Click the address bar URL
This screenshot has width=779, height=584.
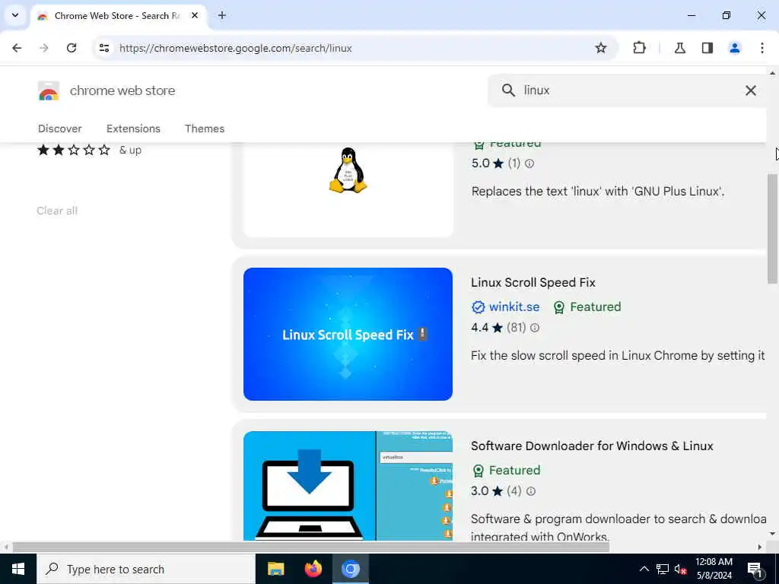click(x=236, y=48)
